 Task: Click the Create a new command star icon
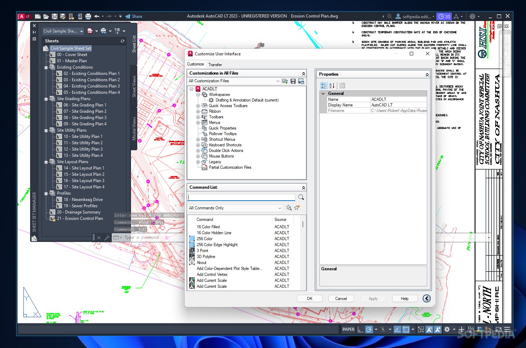click(297, 208)
